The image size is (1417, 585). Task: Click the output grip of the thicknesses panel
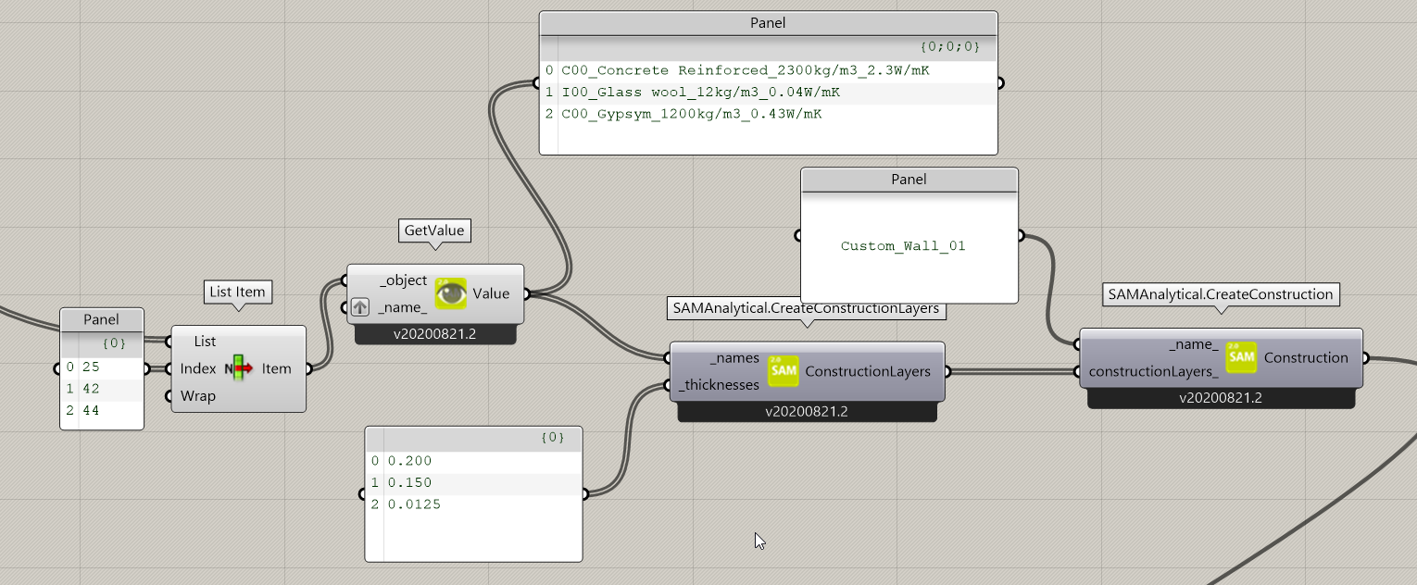coord(585,494)
